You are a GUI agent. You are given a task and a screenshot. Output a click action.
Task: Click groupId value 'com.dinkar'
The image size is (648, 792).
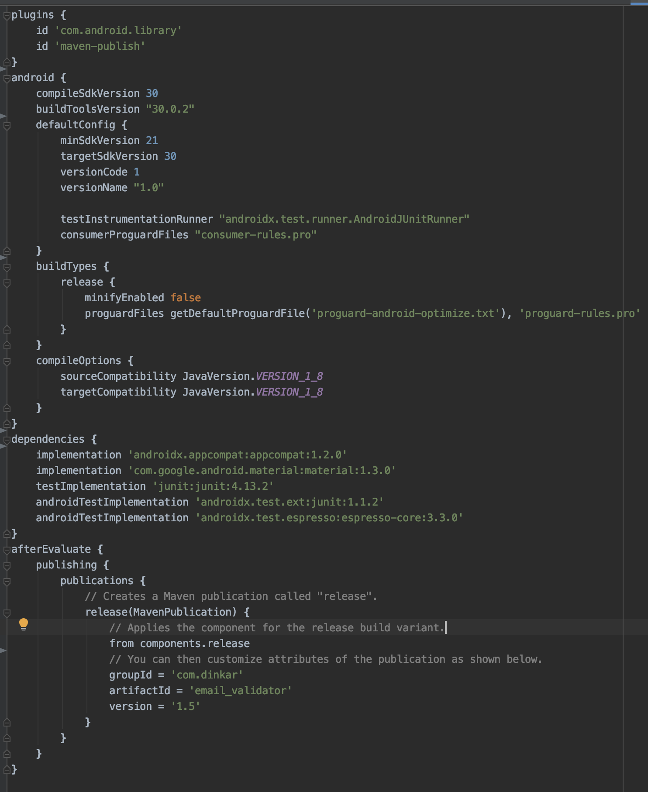[207, 675]
